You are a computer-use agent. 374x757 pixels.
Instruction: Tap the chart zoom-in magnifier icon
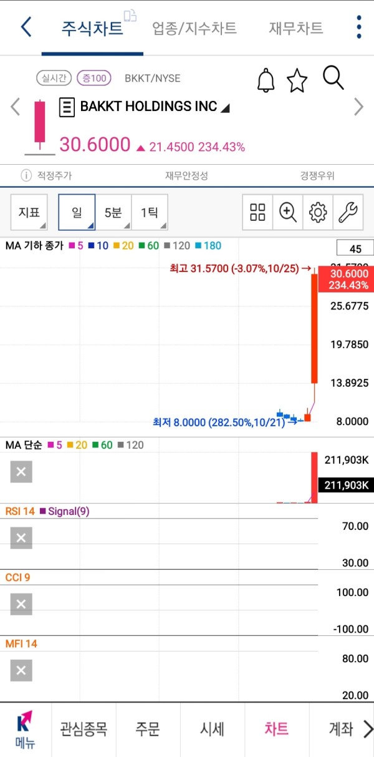pos(287,213)
